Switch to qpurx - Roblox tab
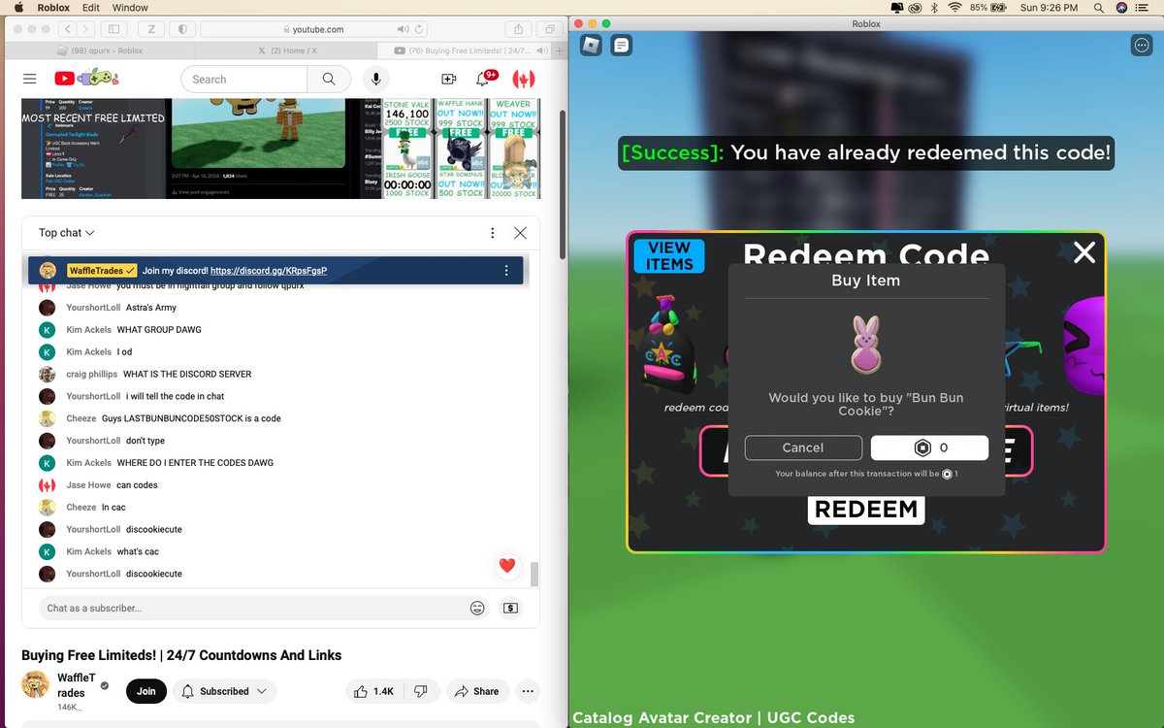 (x=102, y=50)
